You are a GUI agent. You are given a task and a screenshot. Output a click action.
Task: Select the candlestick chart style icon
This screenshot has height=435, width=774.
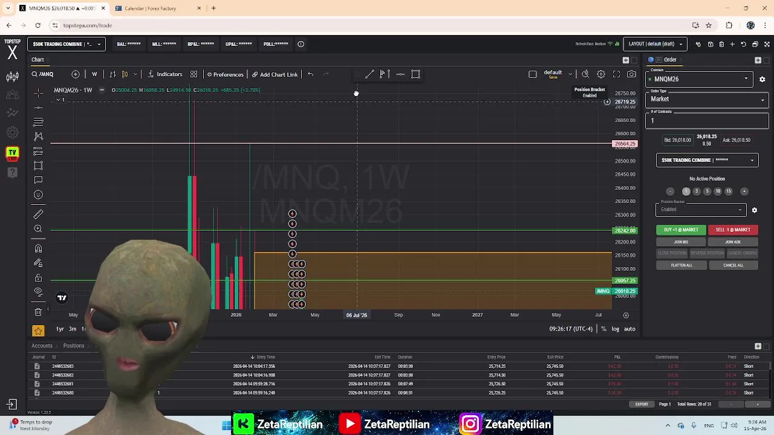tap(125, 74)
